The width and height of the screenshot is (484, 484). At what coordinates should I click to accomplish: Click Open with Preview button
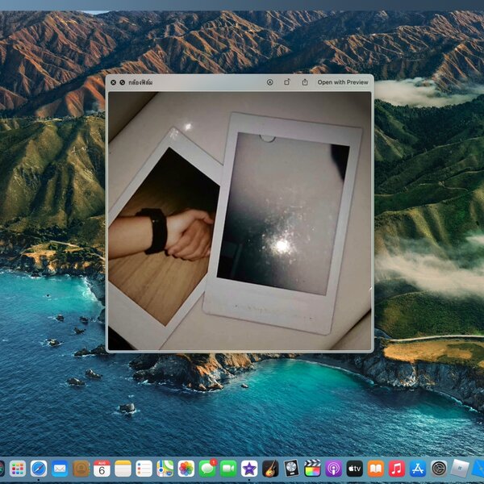tap(343, 82)
